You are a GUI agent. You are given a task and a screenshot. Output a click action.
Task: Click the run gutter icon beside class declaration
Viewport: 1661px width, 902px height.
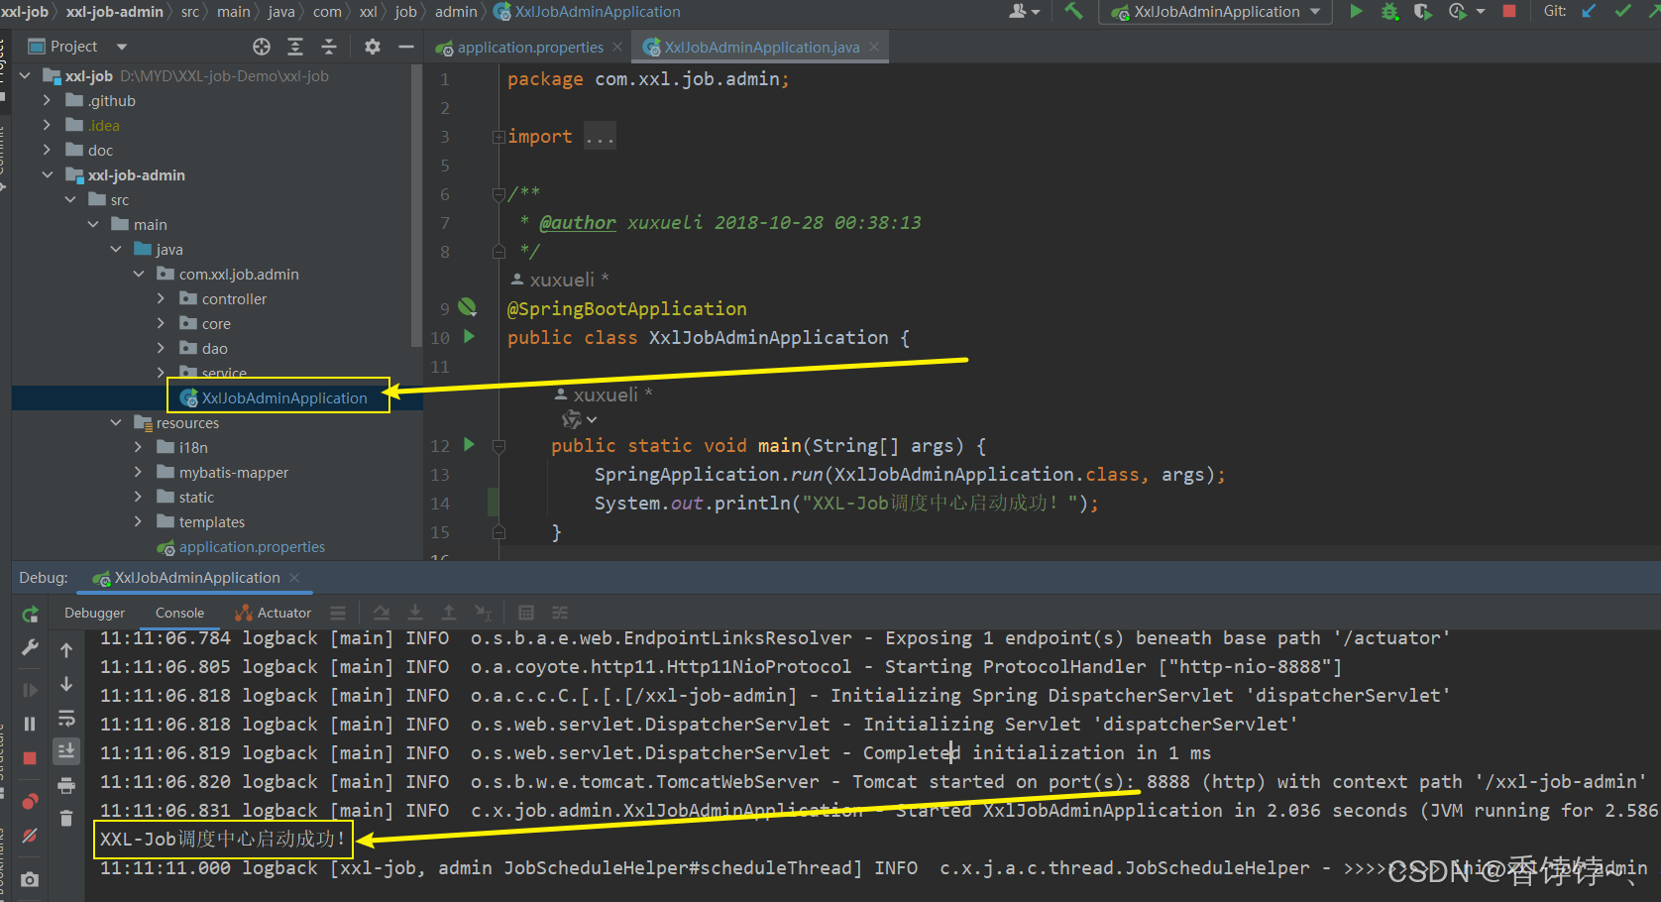[469, 337]
